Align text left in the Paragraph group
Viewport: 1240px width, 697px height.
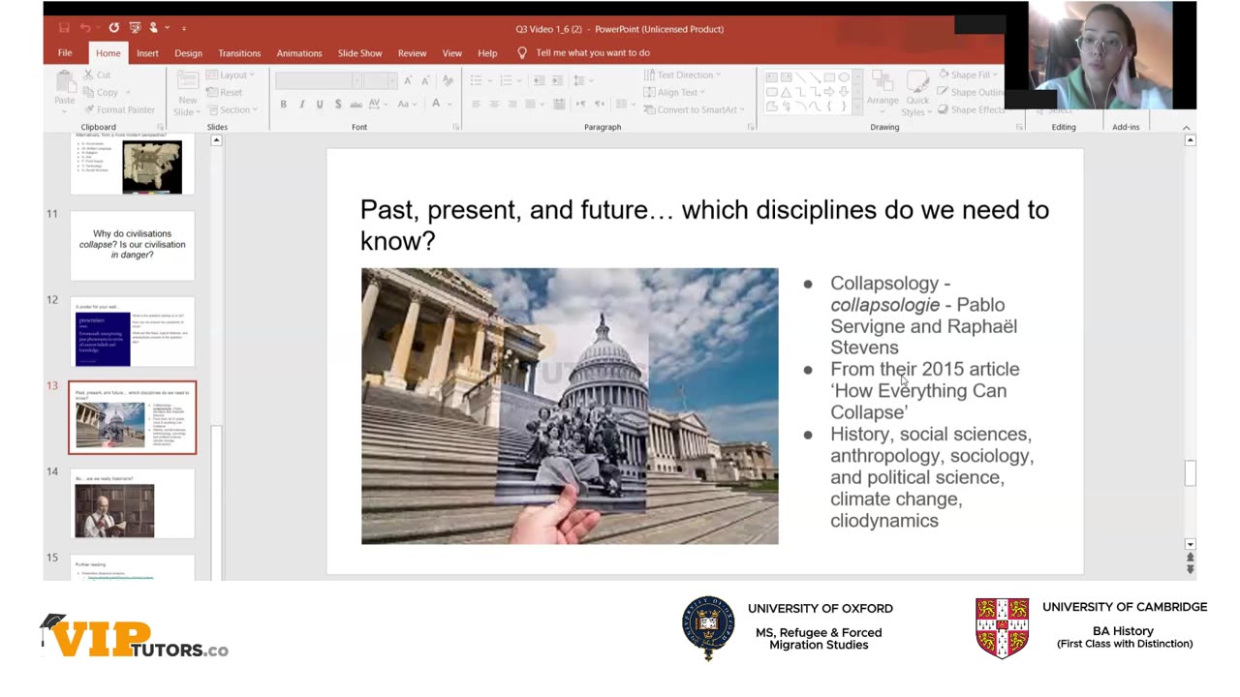(476, 104)
